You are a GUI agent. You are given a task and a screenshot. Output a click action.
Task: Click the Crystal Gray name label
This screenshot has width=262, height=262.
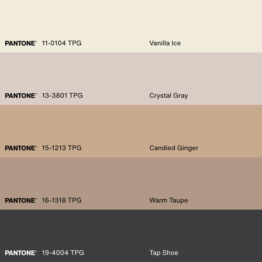point(168,96)
